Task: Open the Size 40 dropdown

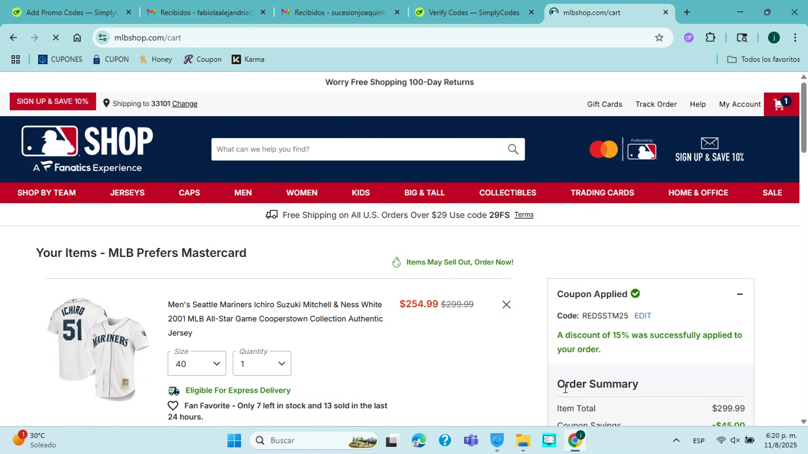Action: click(197, 364)
